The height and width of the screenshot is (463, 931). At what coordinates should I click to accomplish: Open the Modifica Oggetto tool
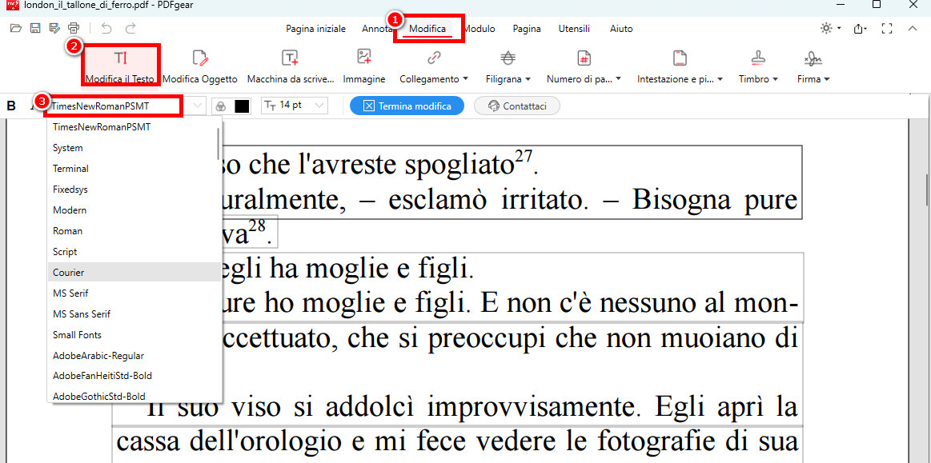[199, 64]
